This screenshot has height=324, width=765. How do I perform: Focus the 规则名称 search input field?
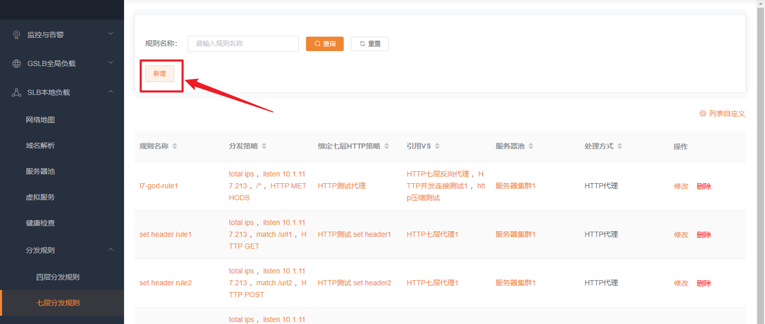(x=243, y=44)
